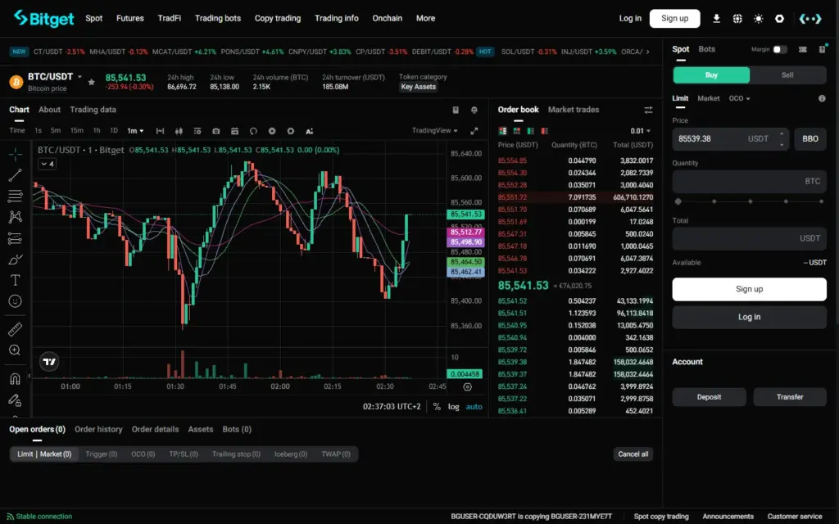Open the 1m interval dropdown
839x524 pixels.
tap(135, 131)
